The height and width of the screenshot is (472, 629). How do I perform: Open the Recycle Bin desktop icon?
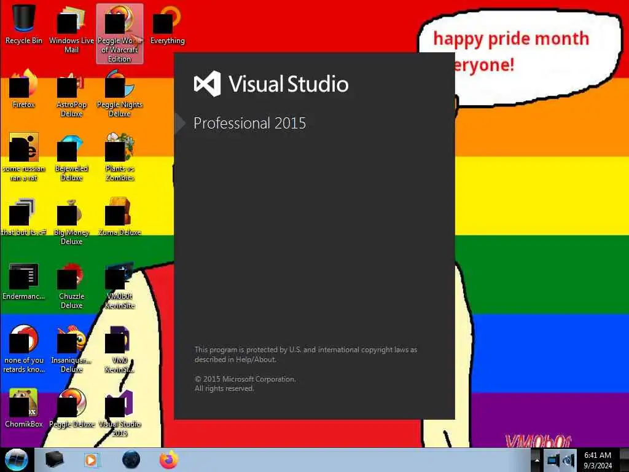[24, 25]
